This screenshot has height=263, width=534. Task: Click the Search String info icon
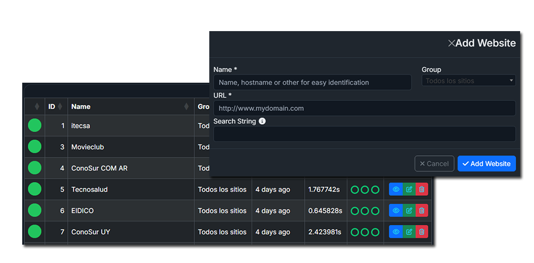coord(262,121)
